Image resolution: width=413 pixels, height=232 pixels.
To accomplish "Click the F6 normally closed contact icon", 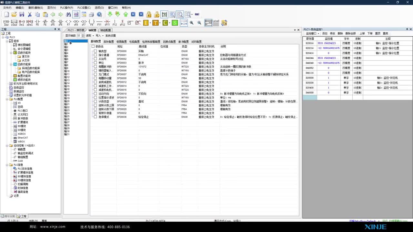I will tap(45, 23).
